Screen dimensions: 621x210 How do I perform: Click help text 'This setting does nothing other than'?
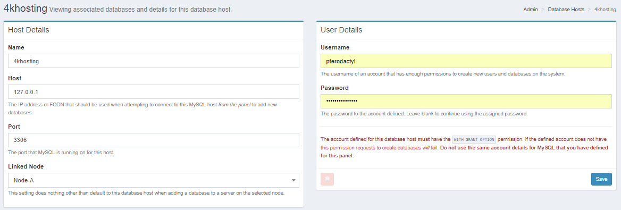click(147, 193)
